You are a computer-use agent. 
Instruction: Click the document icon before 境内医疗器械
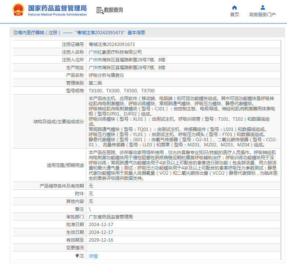15,33
